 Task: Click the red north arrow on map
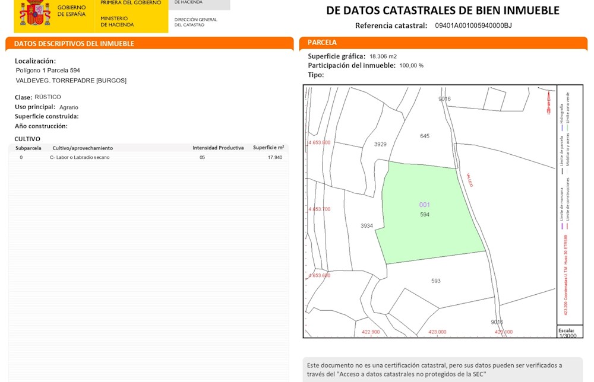coord(549,103)
